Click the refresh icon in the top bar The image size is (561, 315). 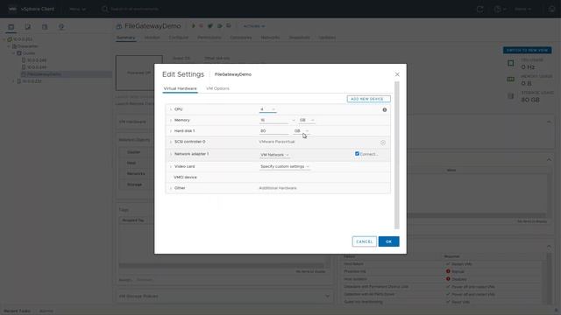480,10
